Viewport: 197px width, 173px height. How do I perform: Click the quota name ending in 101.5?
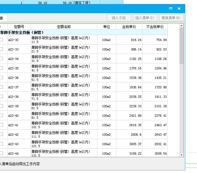[x=61, y=125]
